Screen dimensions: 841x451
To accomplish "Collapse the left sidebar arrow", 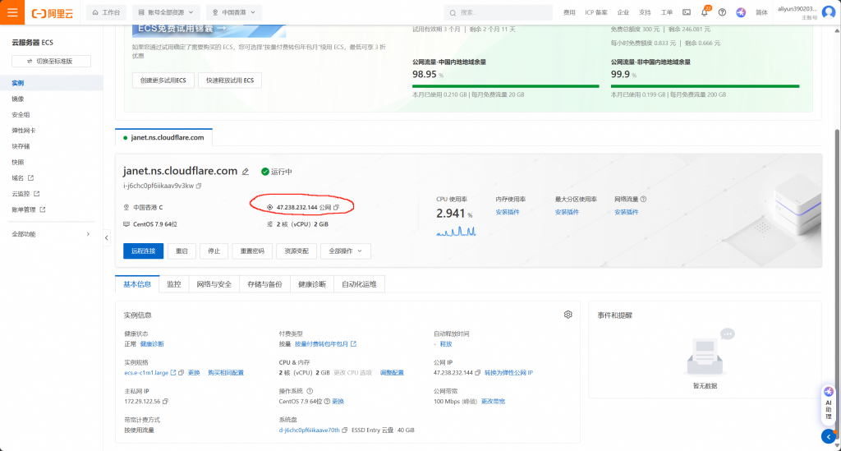I will (106, 237).
